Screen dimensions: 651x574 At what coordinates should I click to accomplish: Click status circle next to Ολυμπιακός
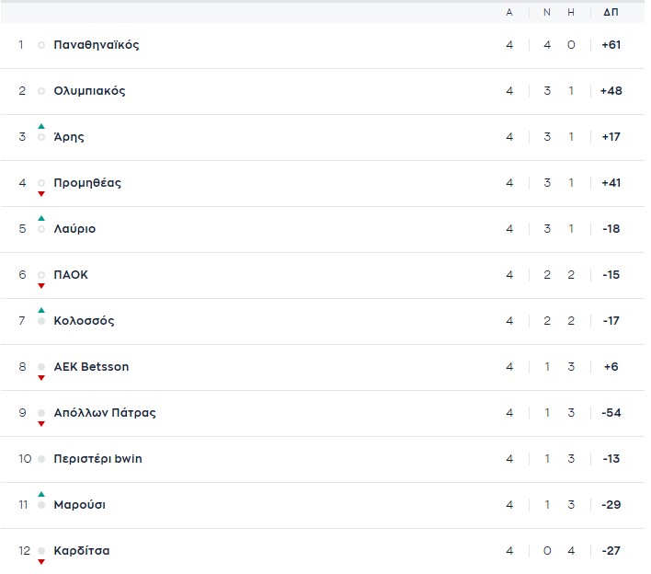pyautogui.click(x=41, y=91)
